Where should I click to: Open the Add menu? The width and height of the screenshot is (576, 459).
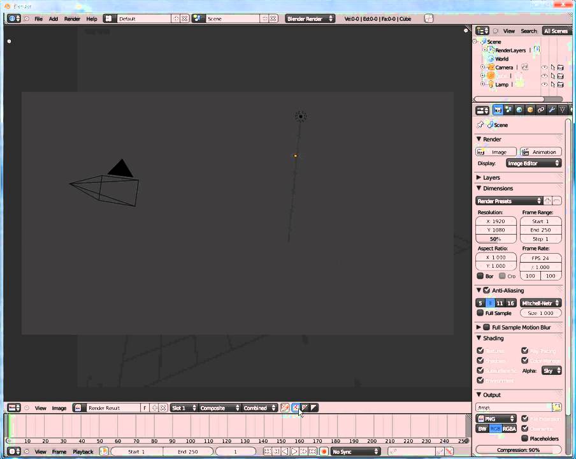(54, 18)
